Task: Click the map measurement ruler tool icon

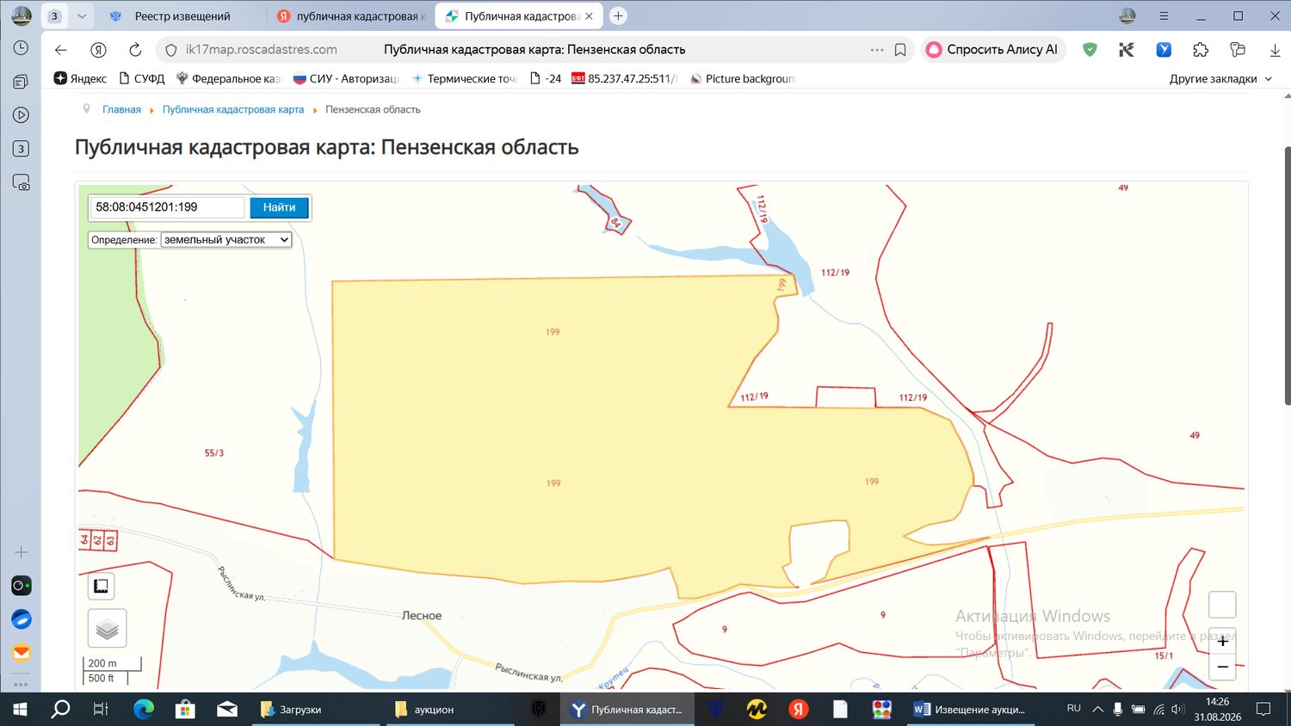Action: 101,587
